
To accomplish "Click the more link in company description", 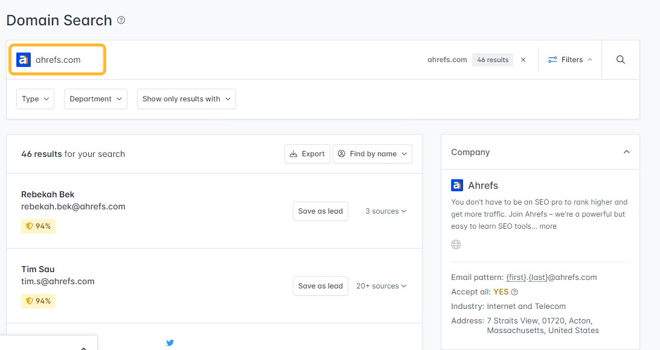I will [548, 226].
